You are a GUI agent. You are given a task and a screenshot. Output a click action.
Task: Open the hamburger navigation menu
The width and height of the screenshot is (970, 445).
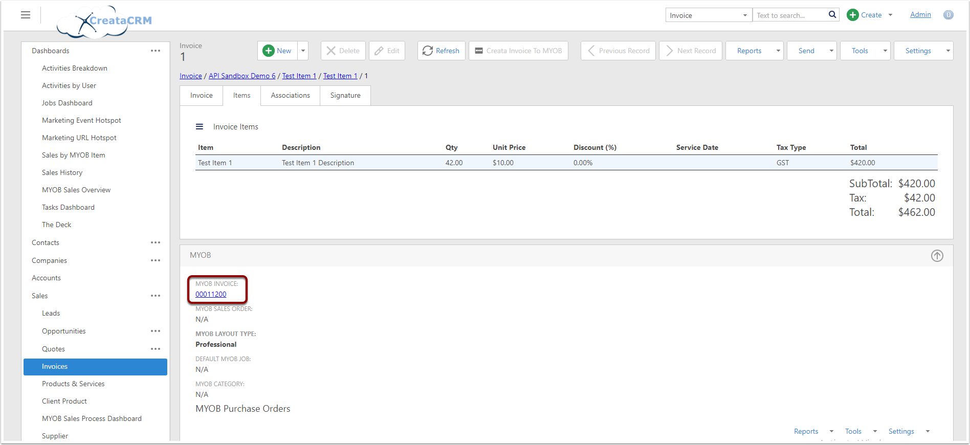pos(26,15)
